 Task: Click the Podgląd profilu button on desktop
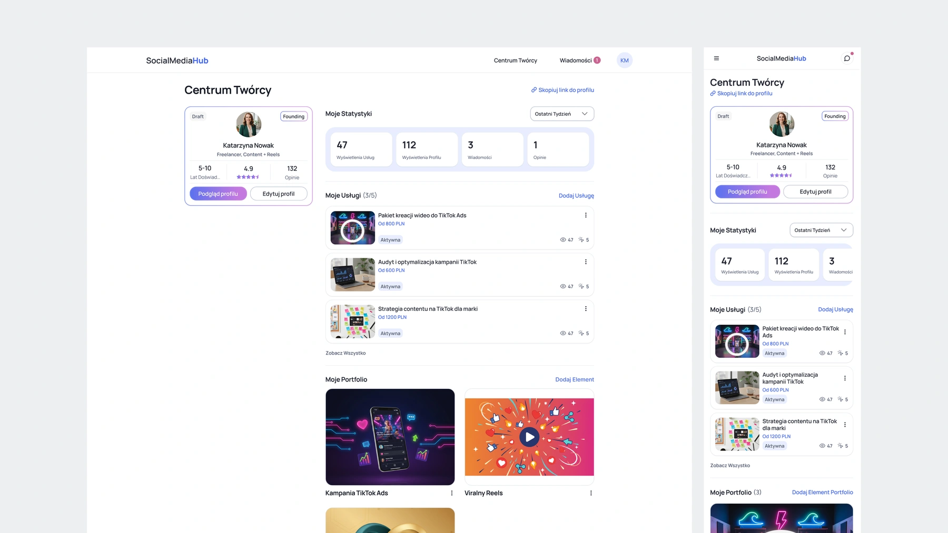[218, 194]
